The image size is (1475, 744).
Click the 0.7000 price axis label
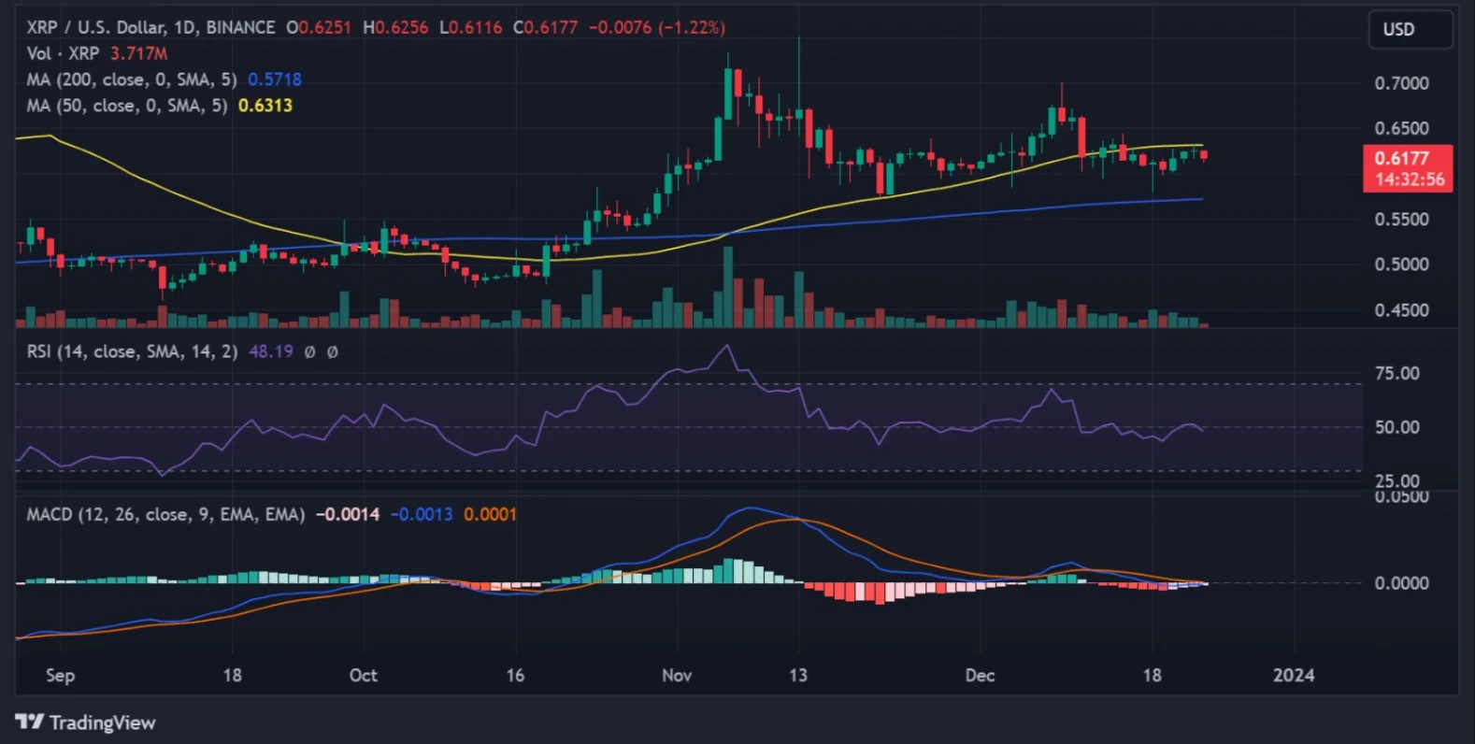(1401, 83)
